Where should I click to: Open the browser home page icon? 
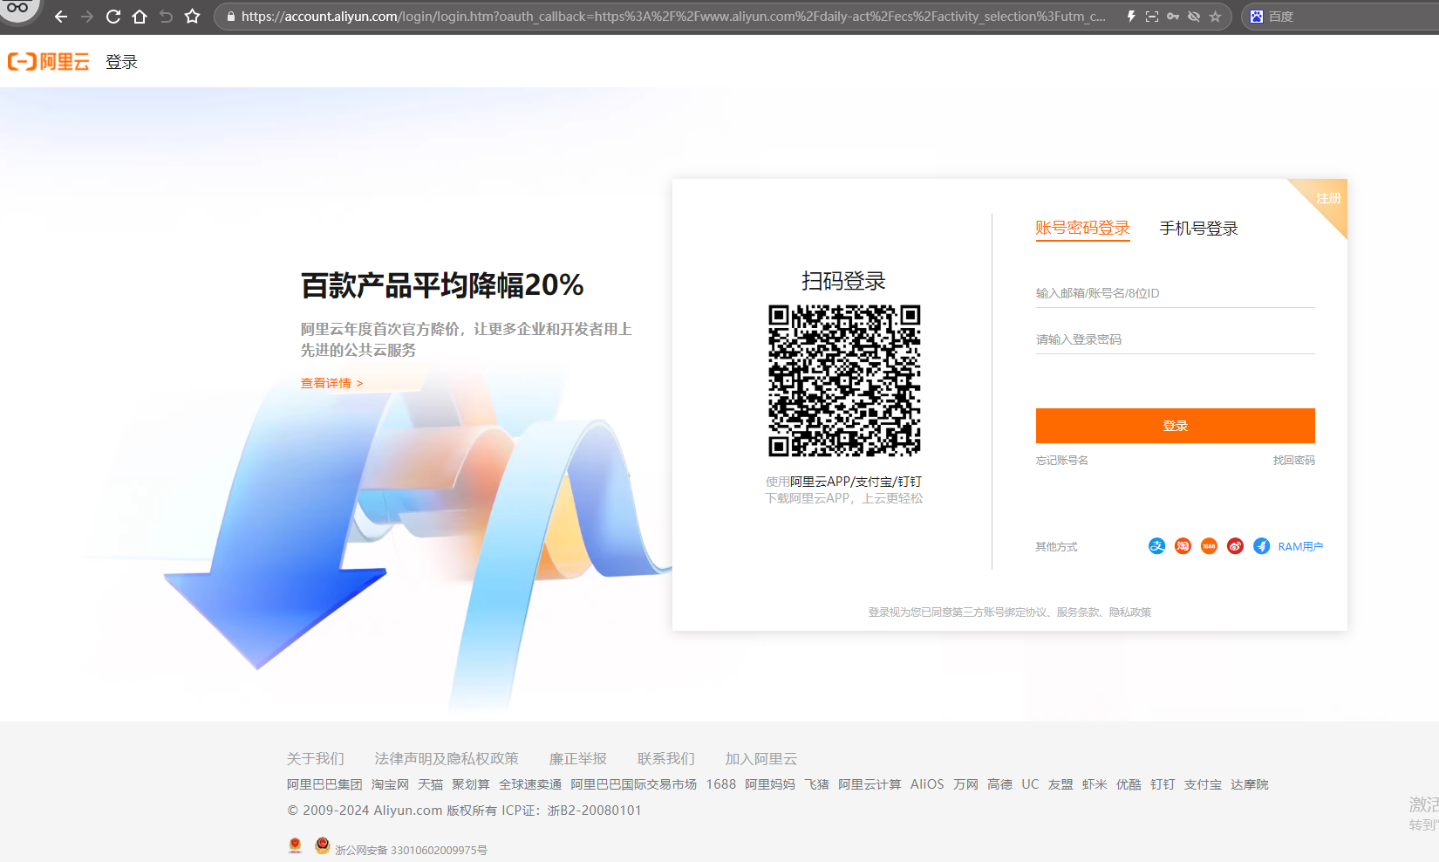pyautogui.click(x=140, y=17)
